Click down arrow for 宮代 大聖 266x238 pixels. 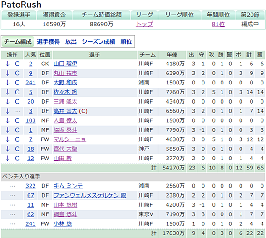7,149
